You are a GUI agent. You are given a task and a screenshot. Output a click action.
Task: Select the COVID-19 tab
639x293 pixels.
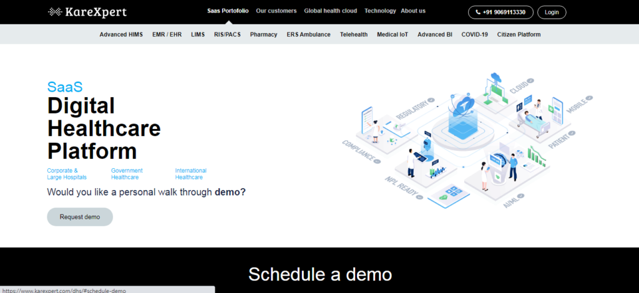(475, 34)
